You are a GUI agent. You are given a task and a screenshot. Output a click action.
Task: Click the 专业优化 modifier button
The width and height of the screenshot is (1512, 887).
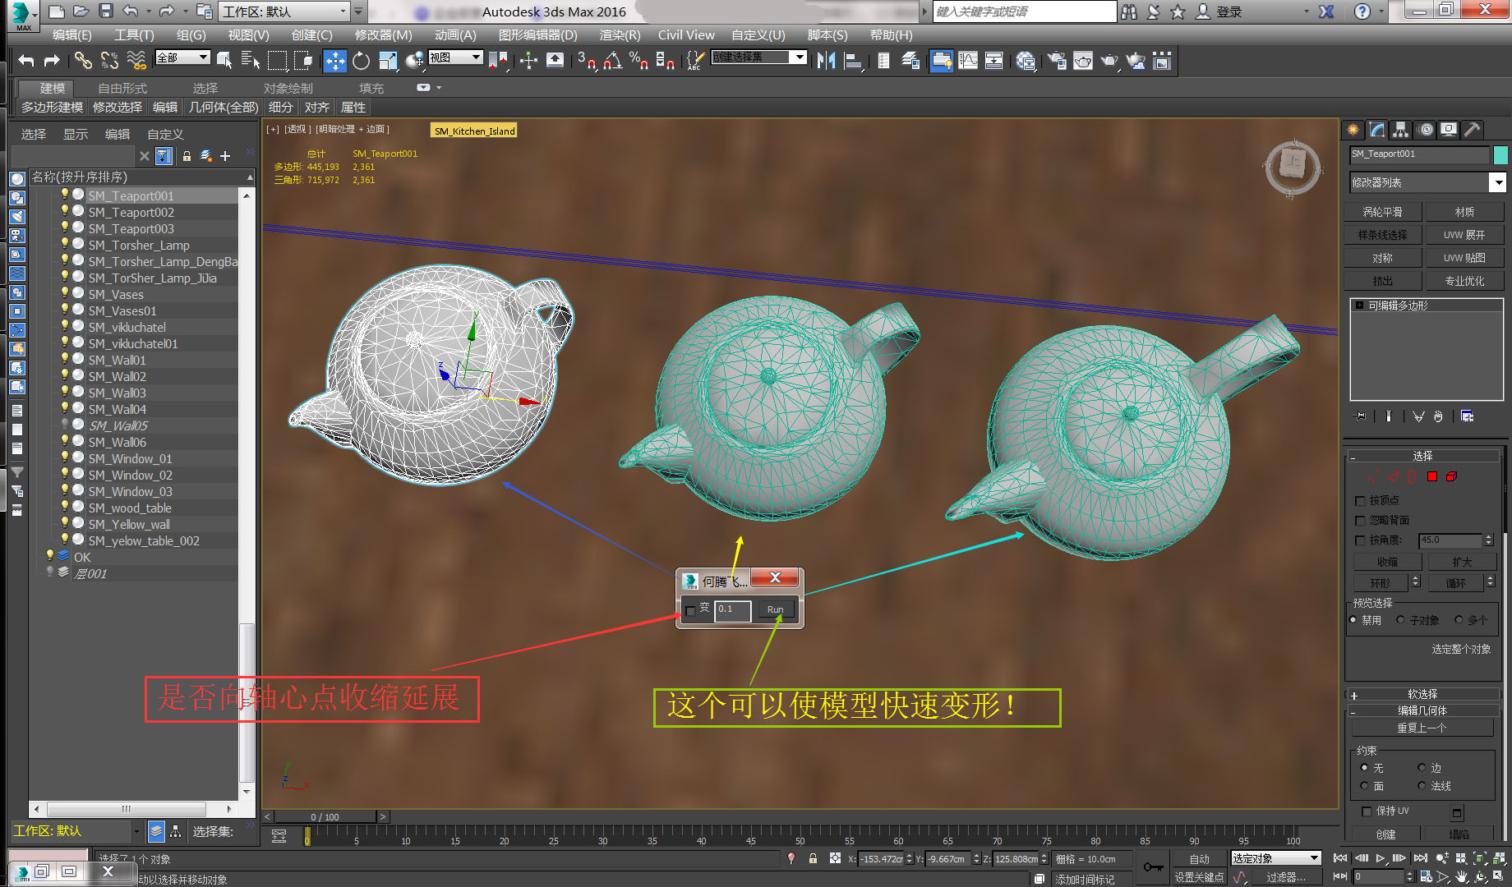(x=1464, y=281)
